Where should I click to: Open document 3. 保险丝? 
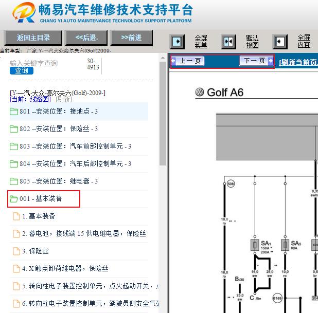(36, 251)
